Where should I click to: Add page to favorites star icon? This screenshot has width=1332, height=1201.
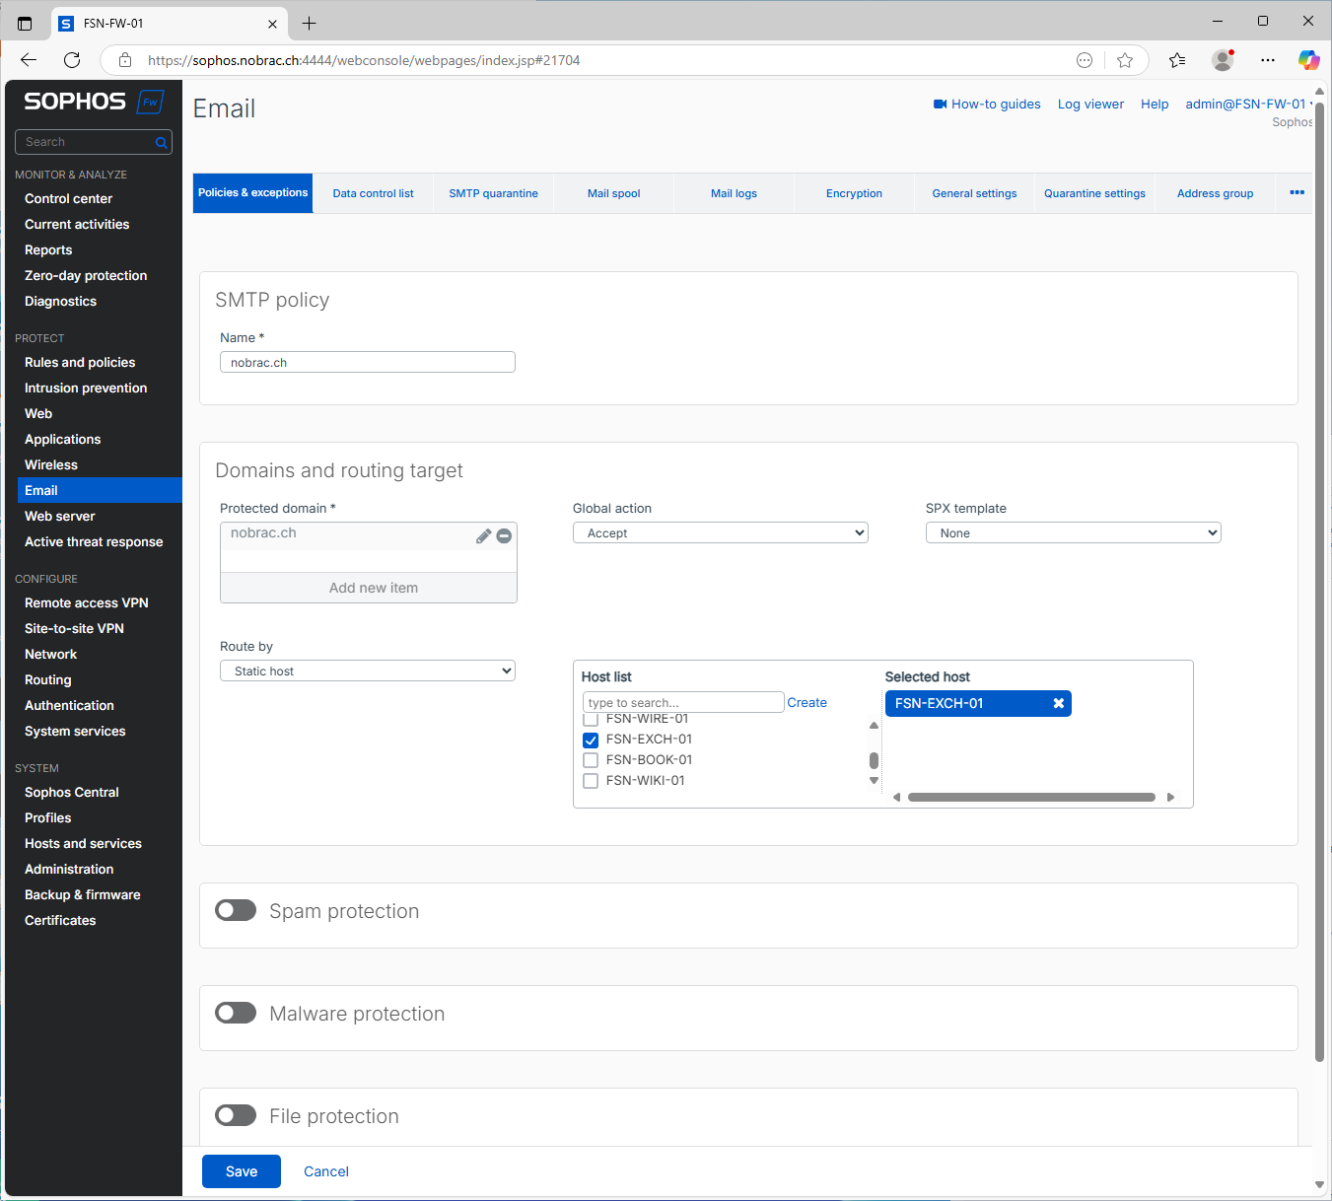(x=1125, y=60)
